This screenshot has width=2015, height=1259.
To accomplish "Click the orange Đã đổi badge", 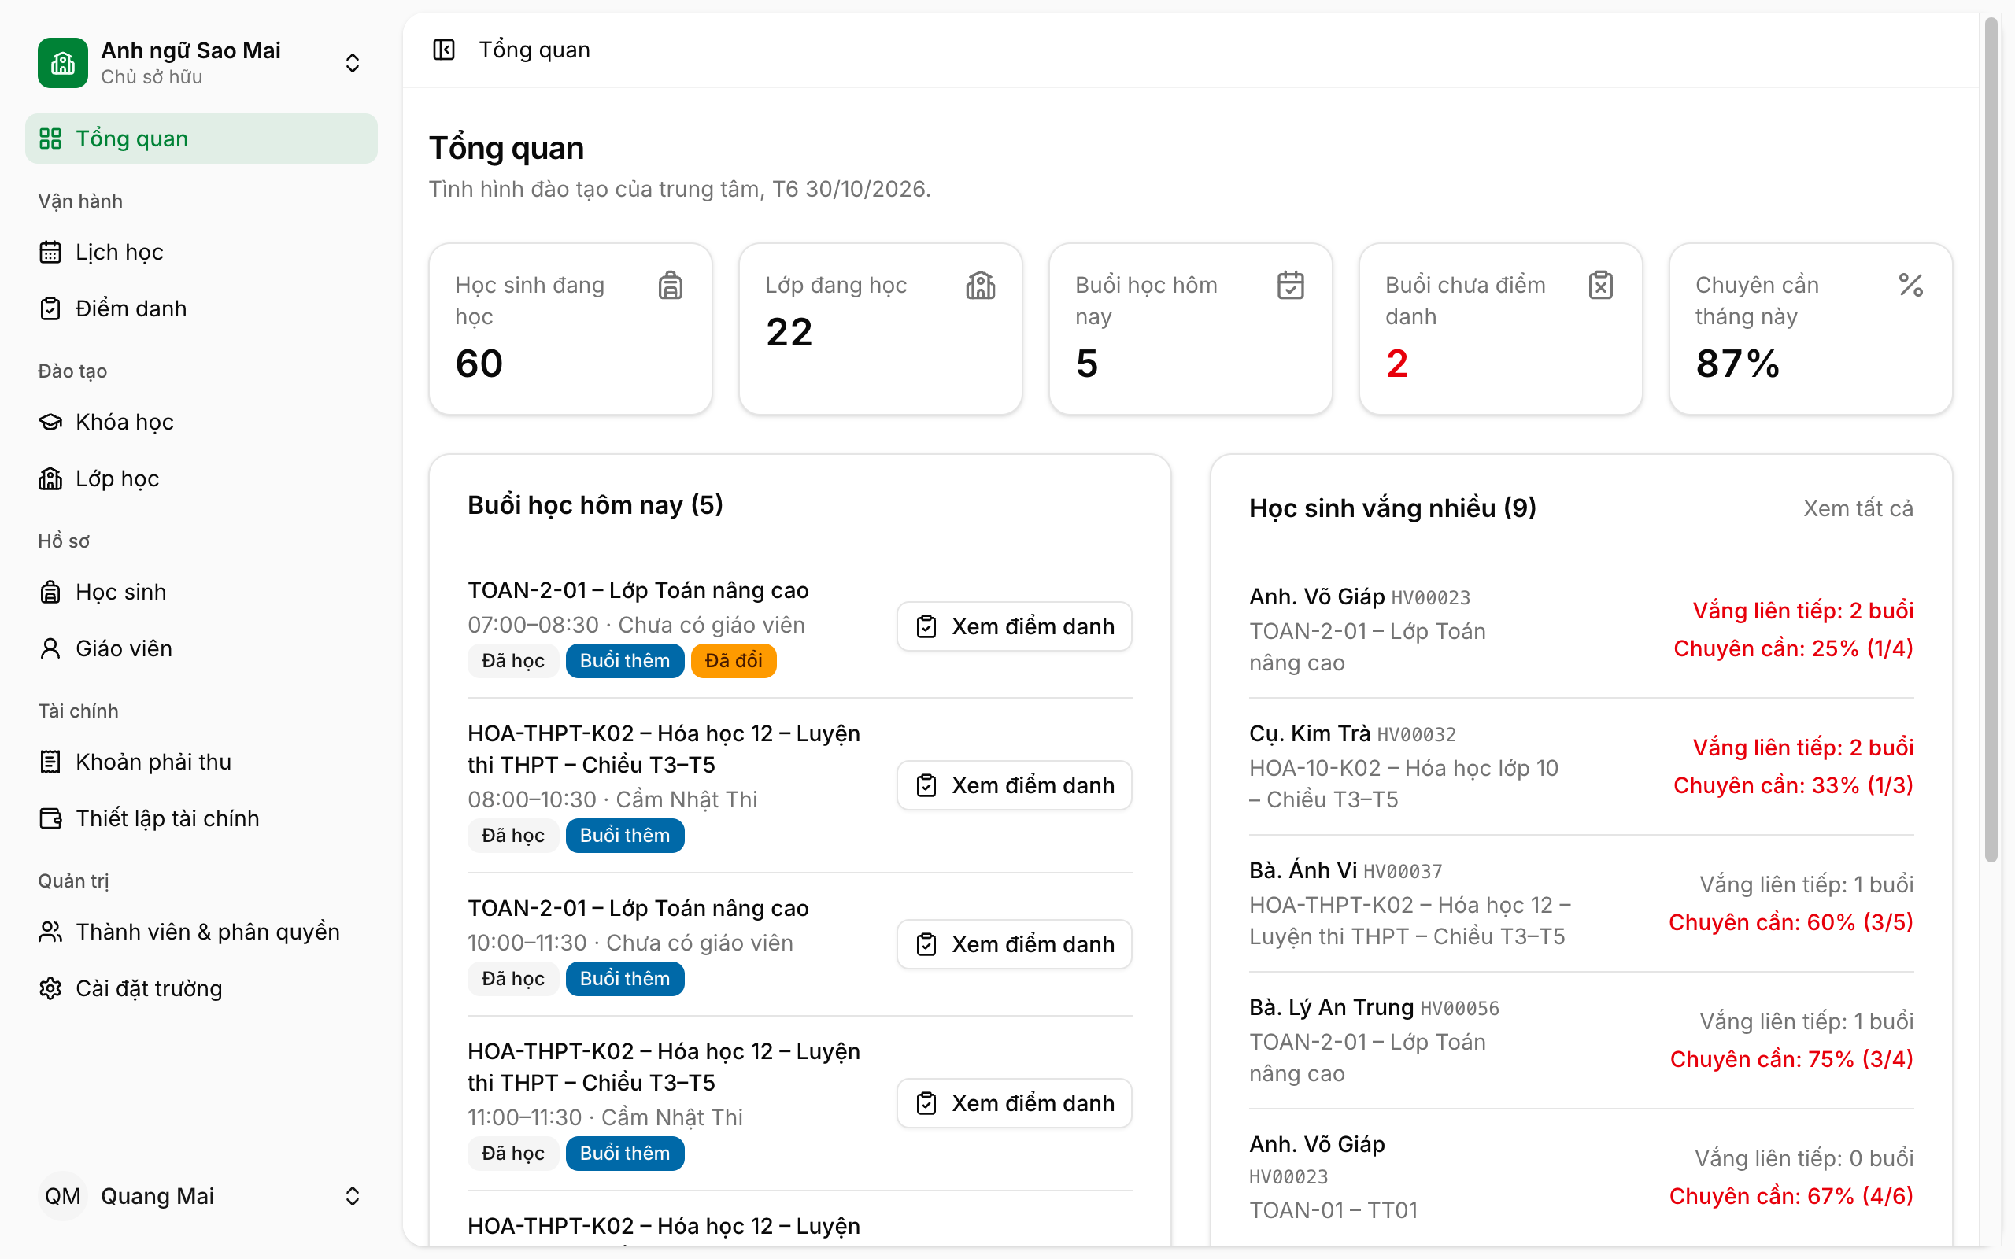I will (x=734, y=660).
